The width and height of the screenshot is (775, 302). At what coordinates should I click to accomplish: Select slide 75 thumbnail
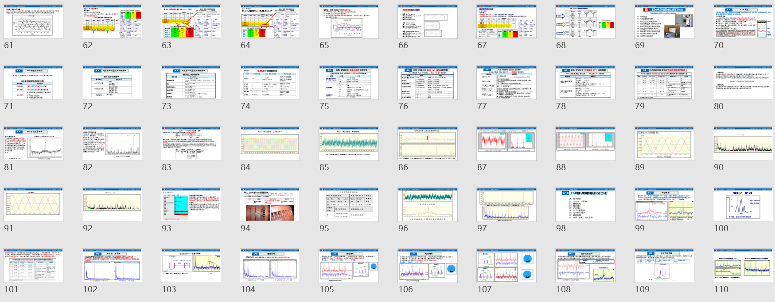click(349, 83)
